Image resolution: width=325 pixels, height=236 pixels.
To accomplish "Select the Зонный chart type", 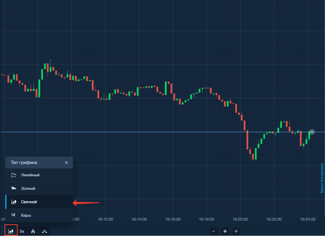I will (39, 188).
